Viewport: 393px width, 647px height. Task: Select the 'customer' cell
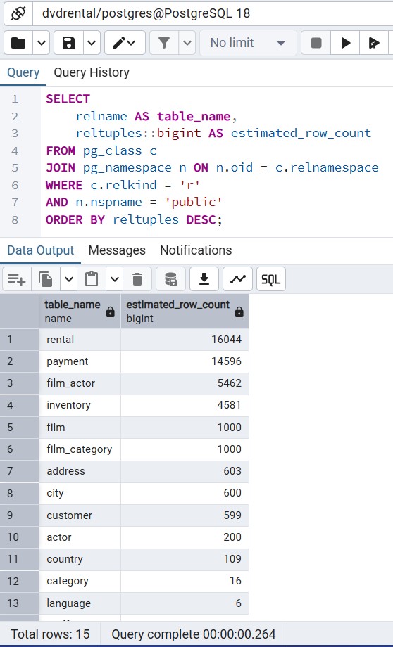tap(80, 515)
